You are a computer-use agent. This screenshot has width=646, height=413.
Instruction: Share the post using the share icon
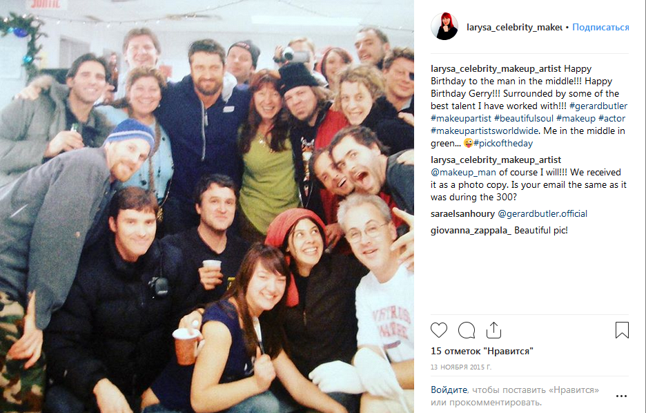click(x=493, y=330)
